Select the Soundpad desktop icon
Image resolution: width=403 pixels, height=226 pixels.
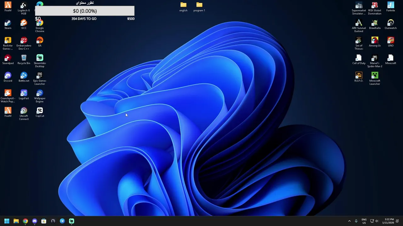click(x=8, y=60)
